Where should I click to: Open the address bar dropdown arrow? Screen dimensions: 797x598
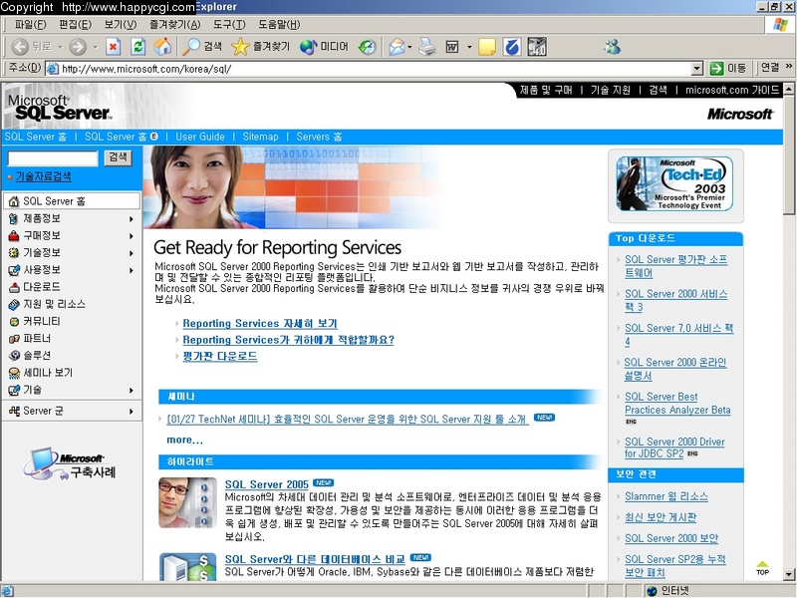point(697,68)
